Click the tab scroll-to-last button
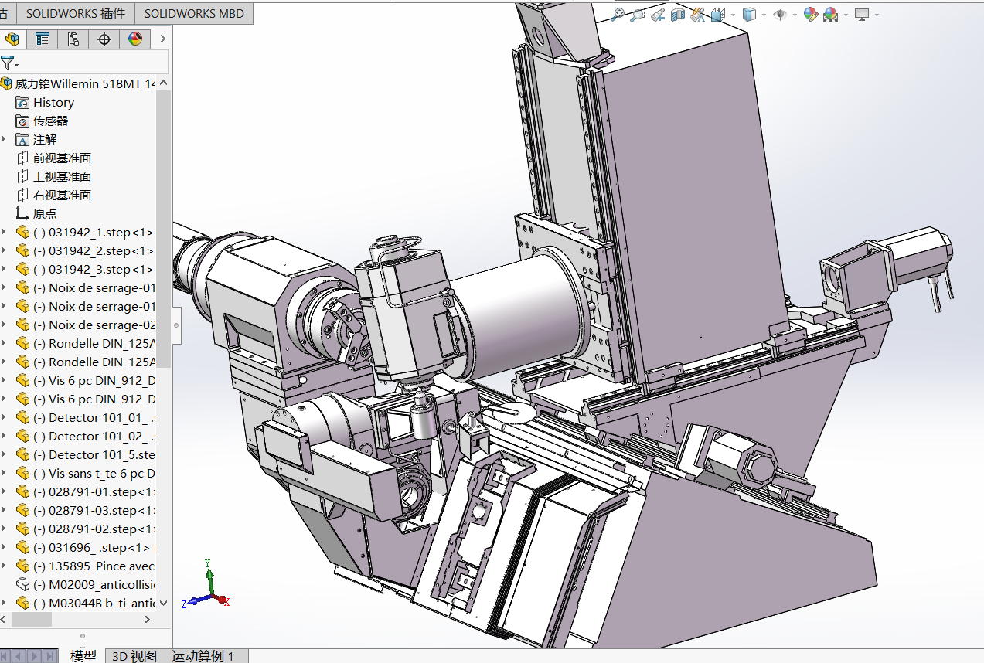This screenshot has width=984, height=663. click(50, 656)
